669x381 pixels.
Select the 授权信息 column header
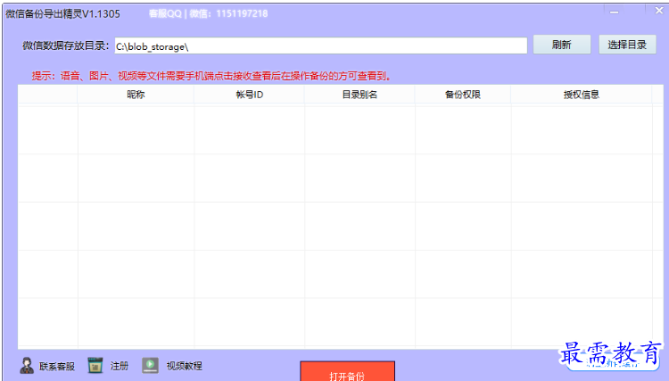[582, 95]
